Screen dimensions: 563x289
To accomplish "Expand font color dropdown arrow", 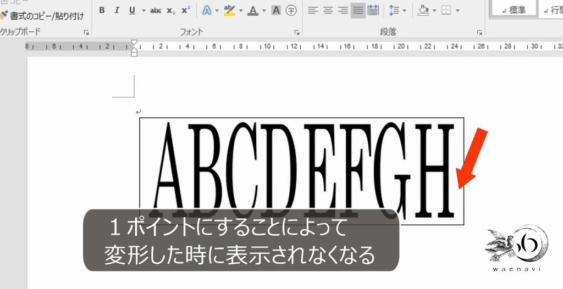I will click(264, 10).
